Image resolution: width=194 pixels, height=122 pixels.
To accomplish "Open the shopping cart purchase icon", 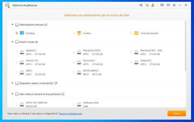I will click(x=147, y=5).
